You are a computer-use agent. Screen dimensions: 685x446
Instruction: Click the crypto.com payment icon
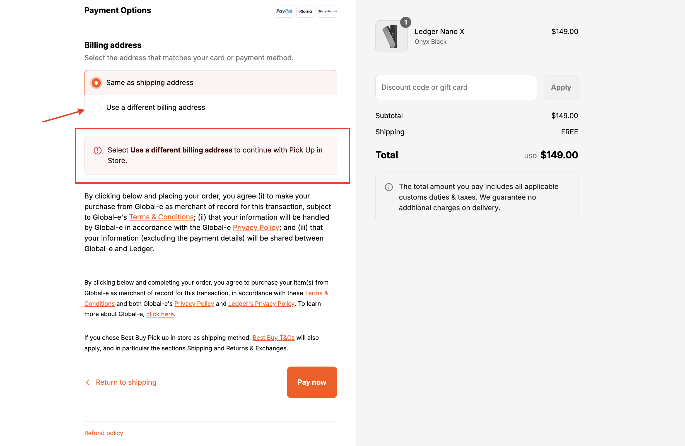[327, 11]
